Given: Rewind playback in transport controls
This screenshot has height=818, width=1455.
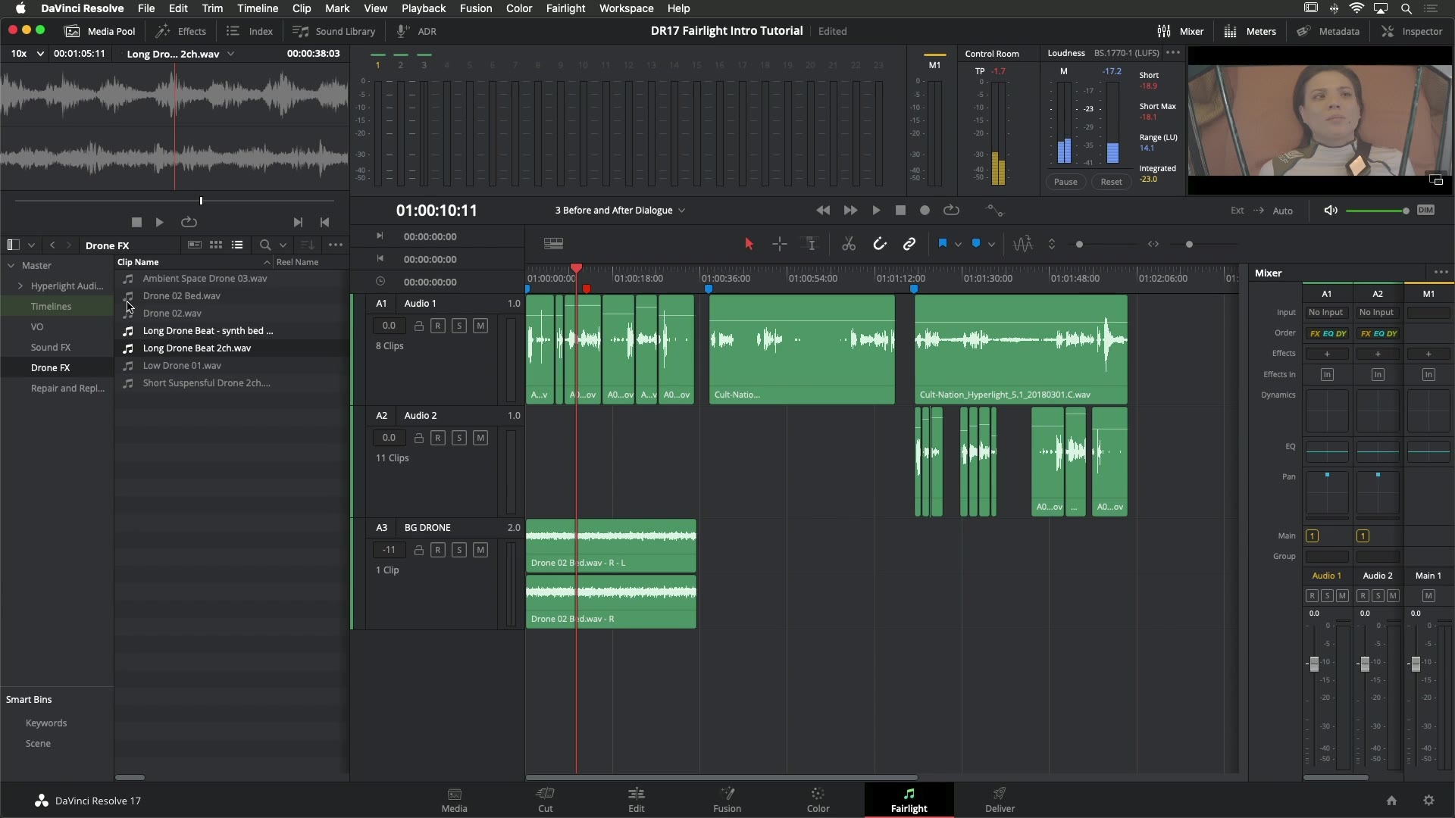Looking at the screenshot, I should pyautogui.click(x=823, y=211).
